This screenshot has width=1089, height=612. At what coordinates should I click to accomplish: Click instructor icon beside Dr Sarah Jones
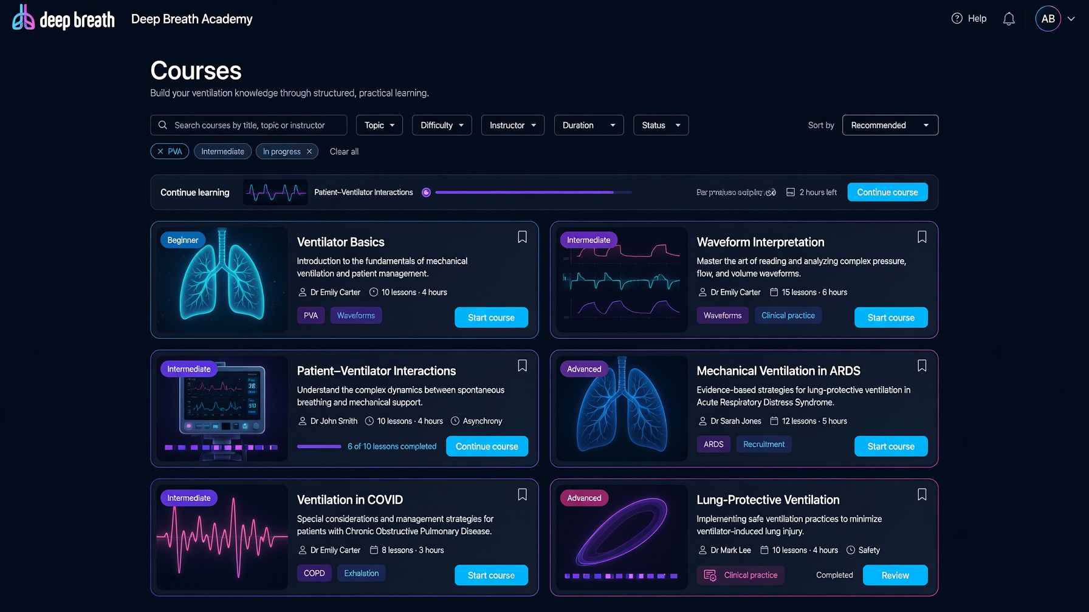pyautogui.click(x=703, y=421)
